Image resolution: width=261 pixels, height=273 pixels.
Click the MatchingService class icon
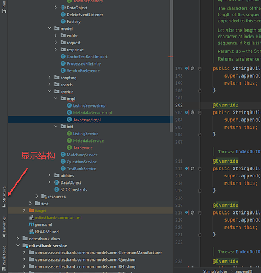pos(63,155)
